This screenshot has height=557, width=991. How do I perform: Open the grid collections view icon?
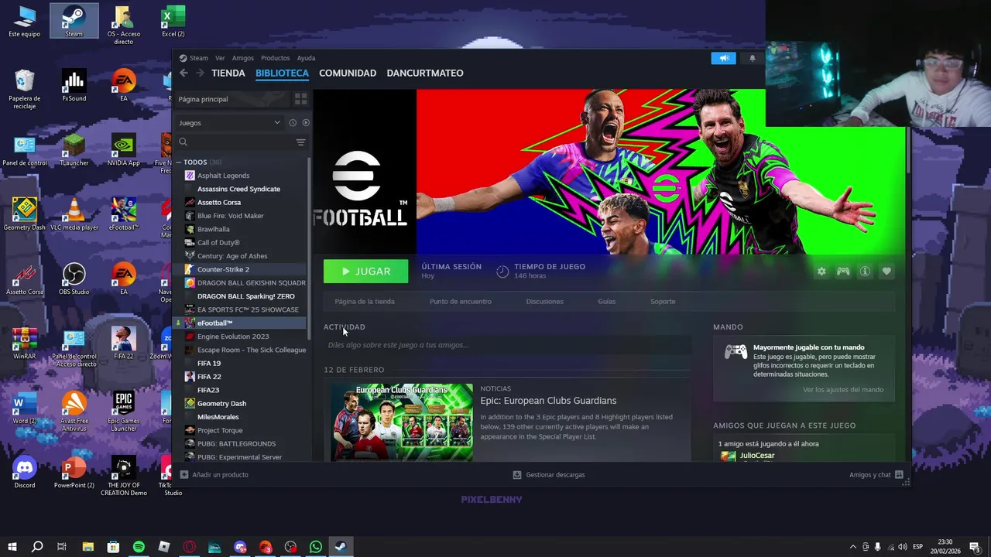(x=300, y=99)
